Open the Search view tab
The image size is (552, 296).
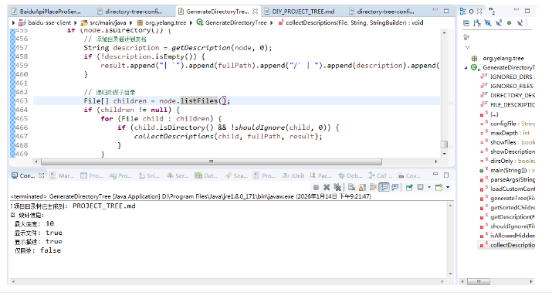pyautogui.click(x=236, y=175)
